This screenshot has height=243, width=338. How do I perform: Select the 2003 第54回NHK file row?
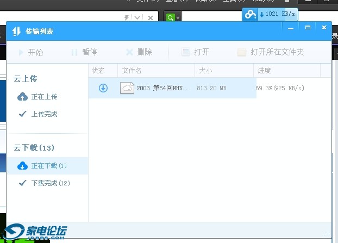(x=164, y=88)
